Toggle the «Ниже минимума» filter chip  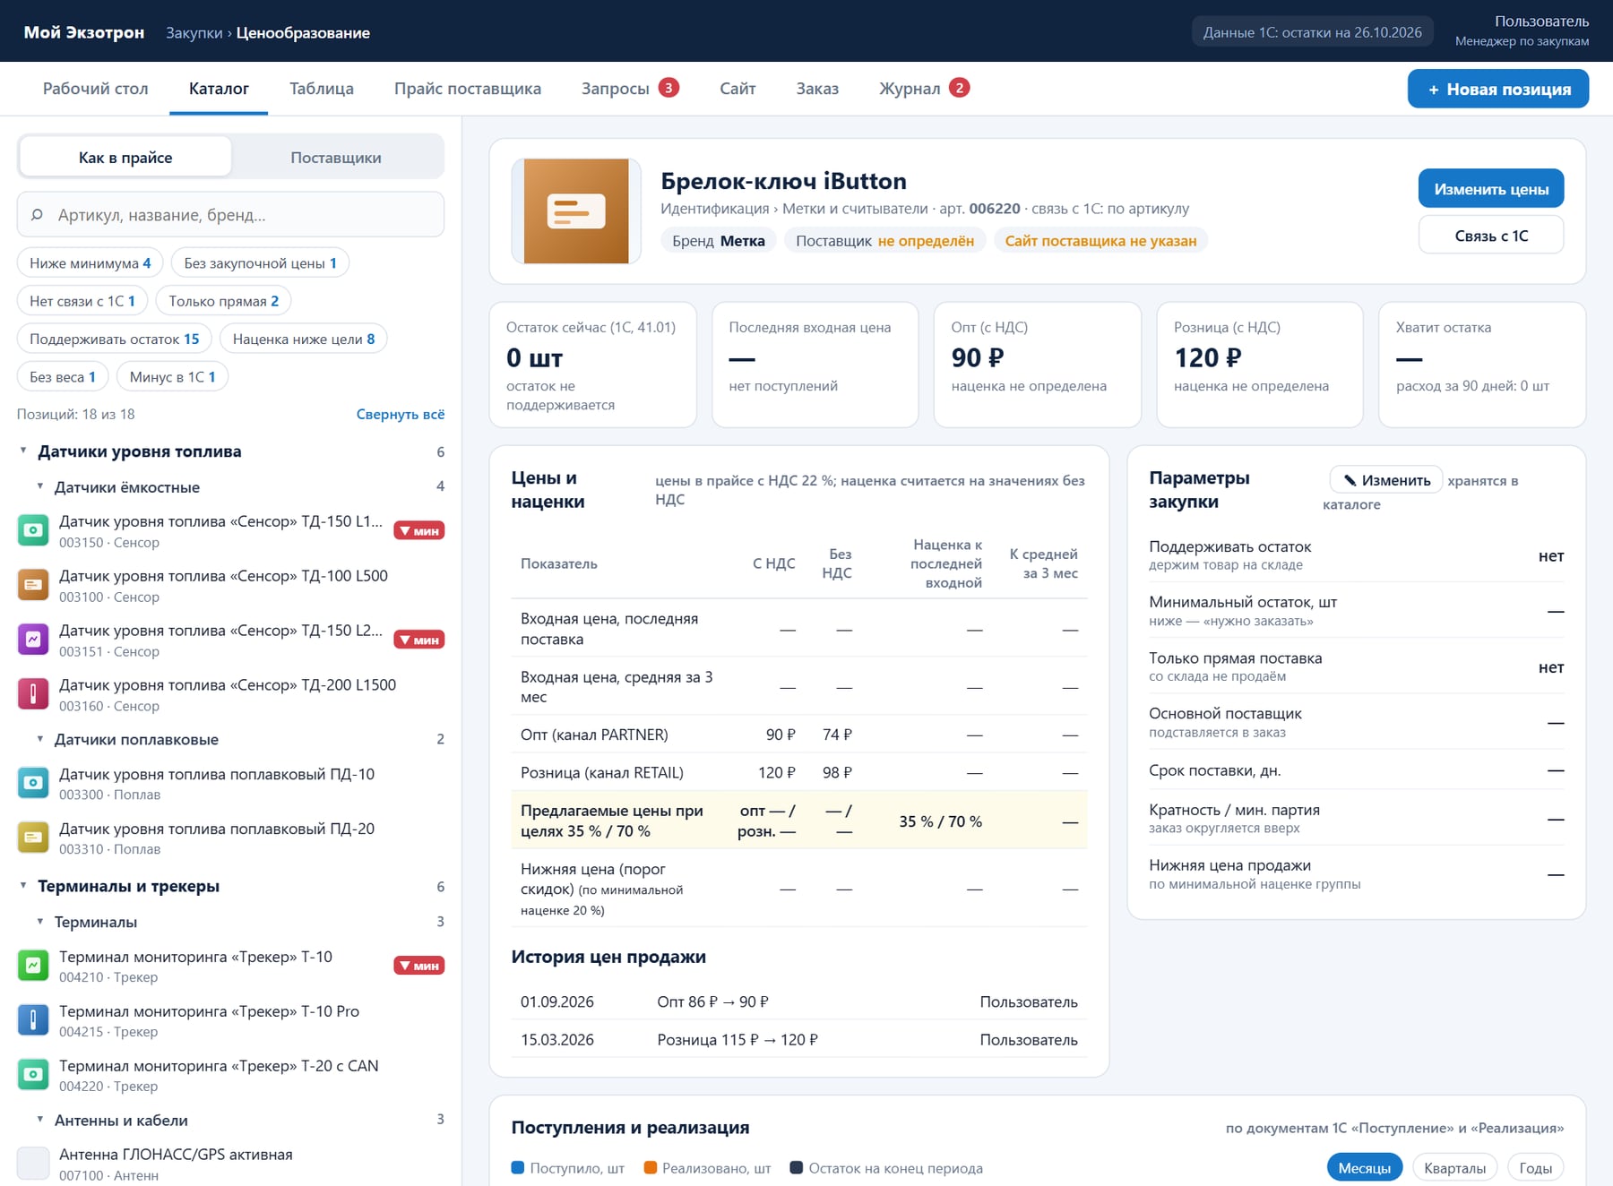pyautogui.click(x=90, y=263)
